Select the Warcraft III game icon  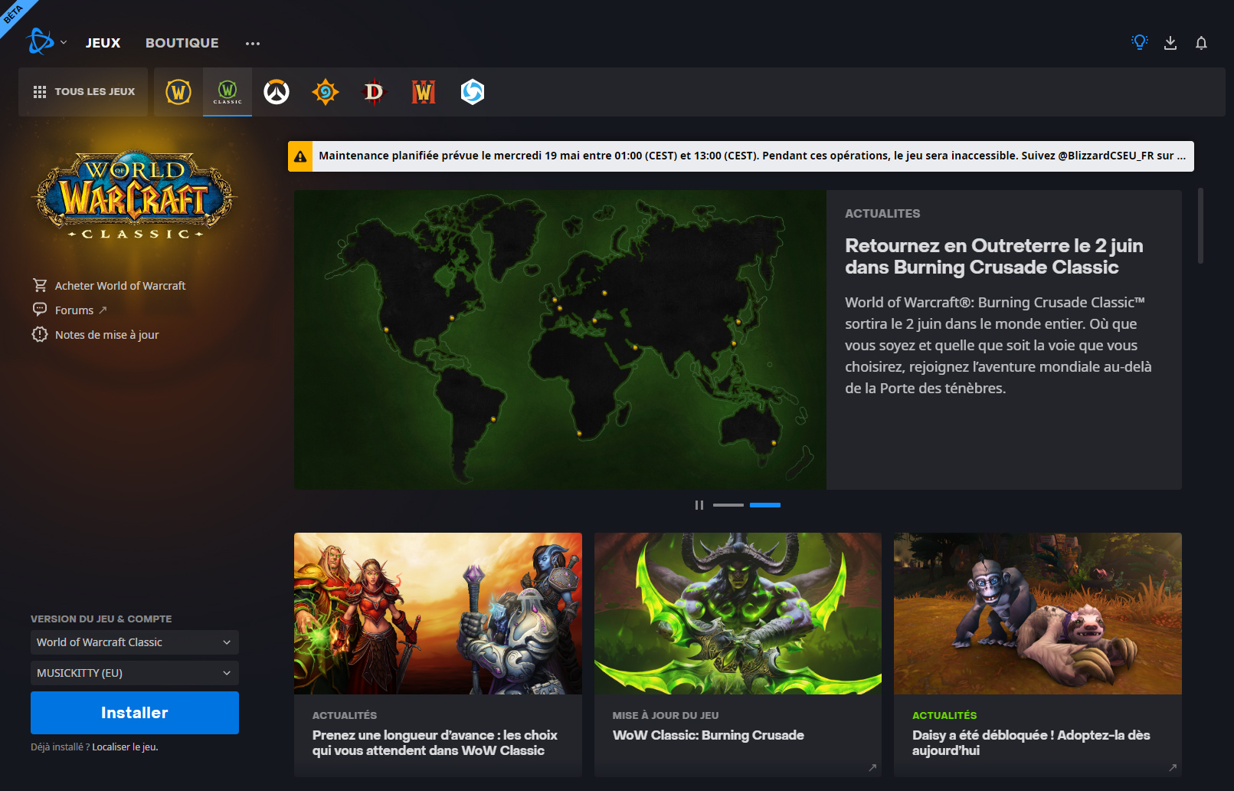pyautogui.click(x=424, y=92)
